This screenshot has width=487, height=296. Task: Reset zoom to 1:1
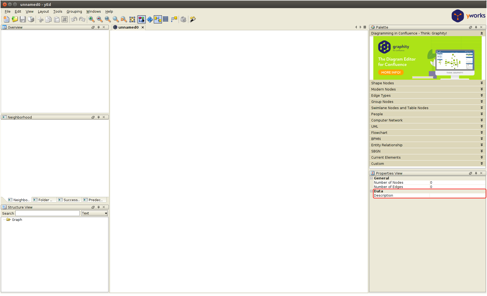(108, 19)
